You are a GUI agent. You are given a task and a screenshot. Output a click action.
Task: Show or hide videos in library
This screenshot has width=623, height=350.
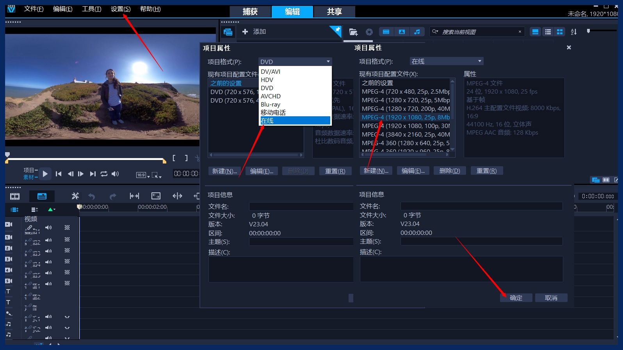click(x=386, y=32)
